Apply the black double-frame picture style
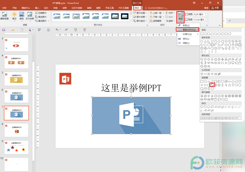The width and height of the screenshot is (245, 172). pyautogui.click(x=115, y=16)
